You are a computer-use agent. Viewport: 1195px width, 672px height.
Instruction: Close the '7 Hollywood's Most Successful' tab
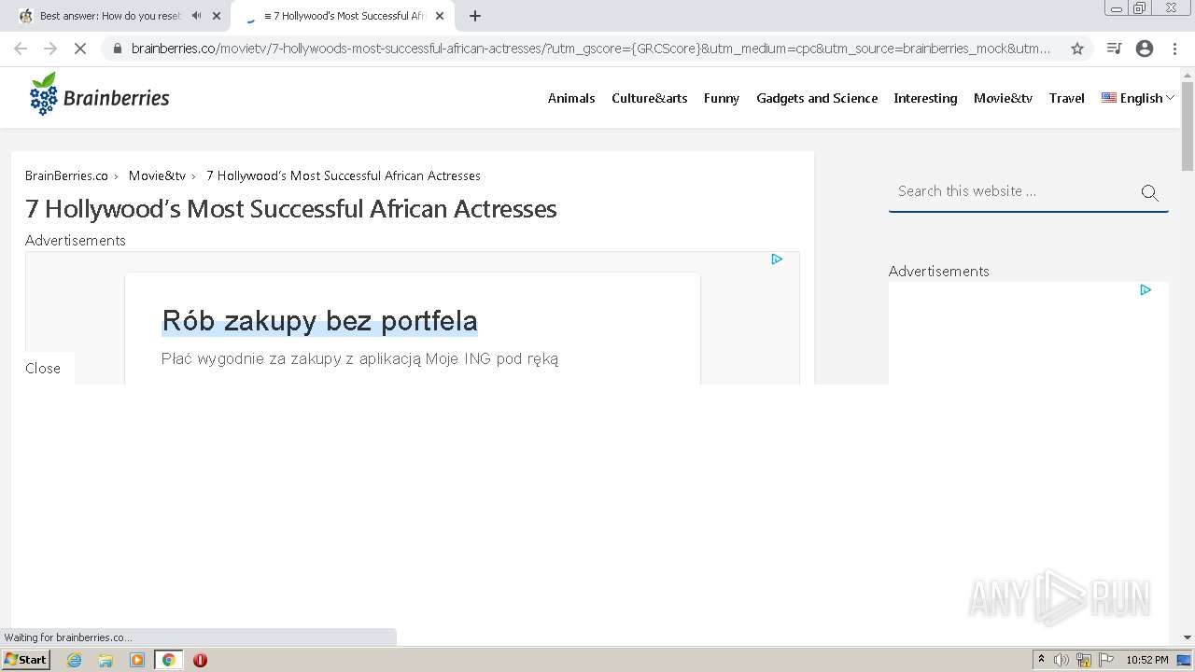click(x=440, y=16)
